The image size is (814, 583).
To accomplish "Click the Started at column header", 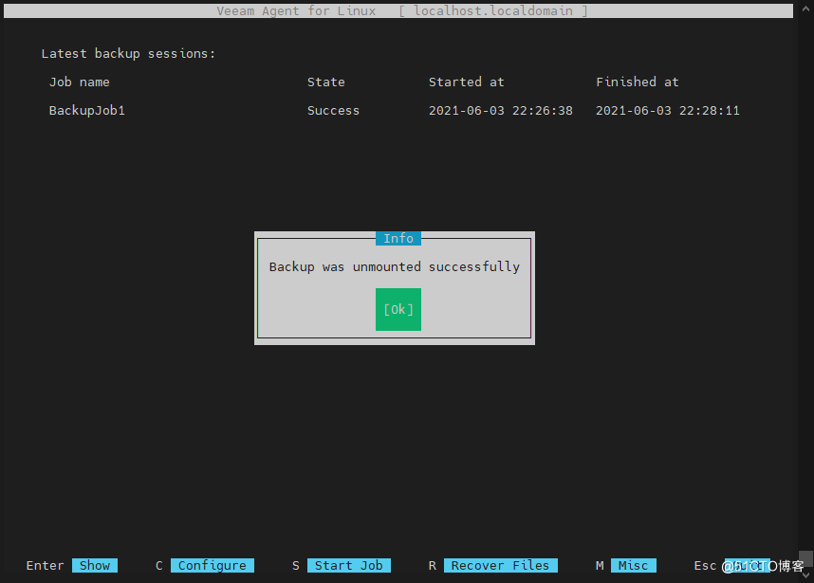I will point(466,82).
